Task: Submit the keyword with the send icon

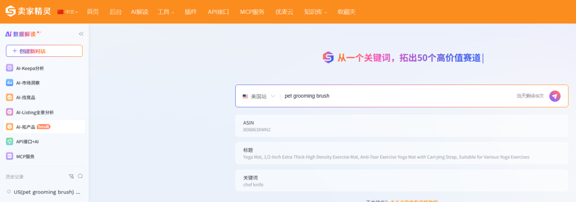Action: 555,96
